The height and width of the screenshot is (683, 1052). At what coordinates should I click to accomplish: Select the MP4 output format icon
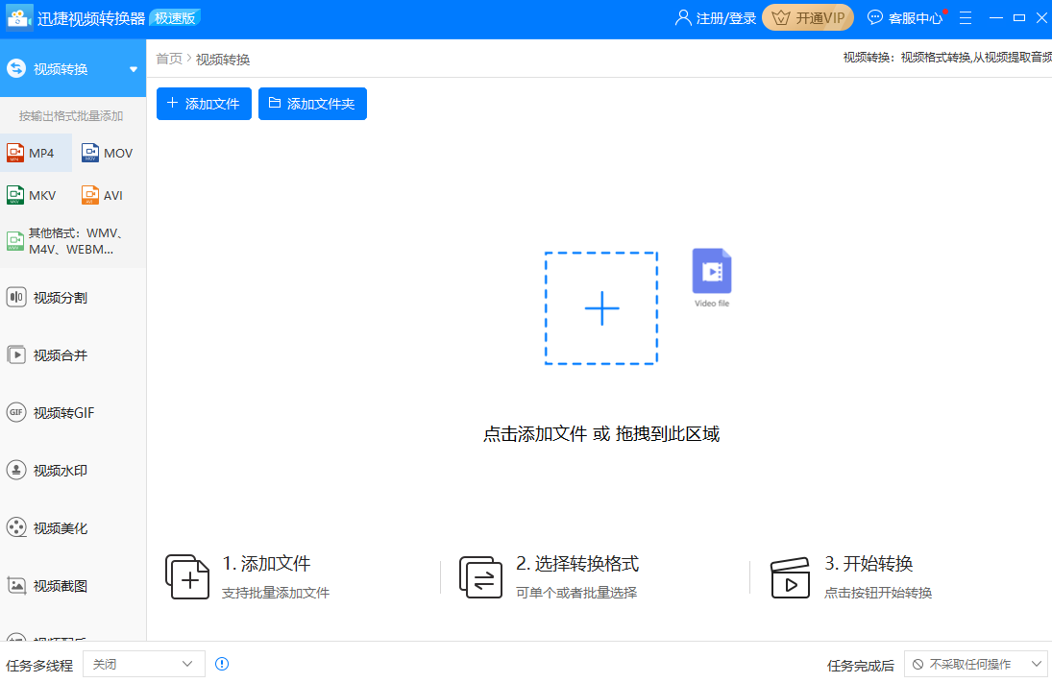15,153
